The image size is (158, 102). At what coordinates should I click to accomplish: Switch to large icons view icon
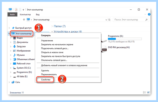[149, 92]
